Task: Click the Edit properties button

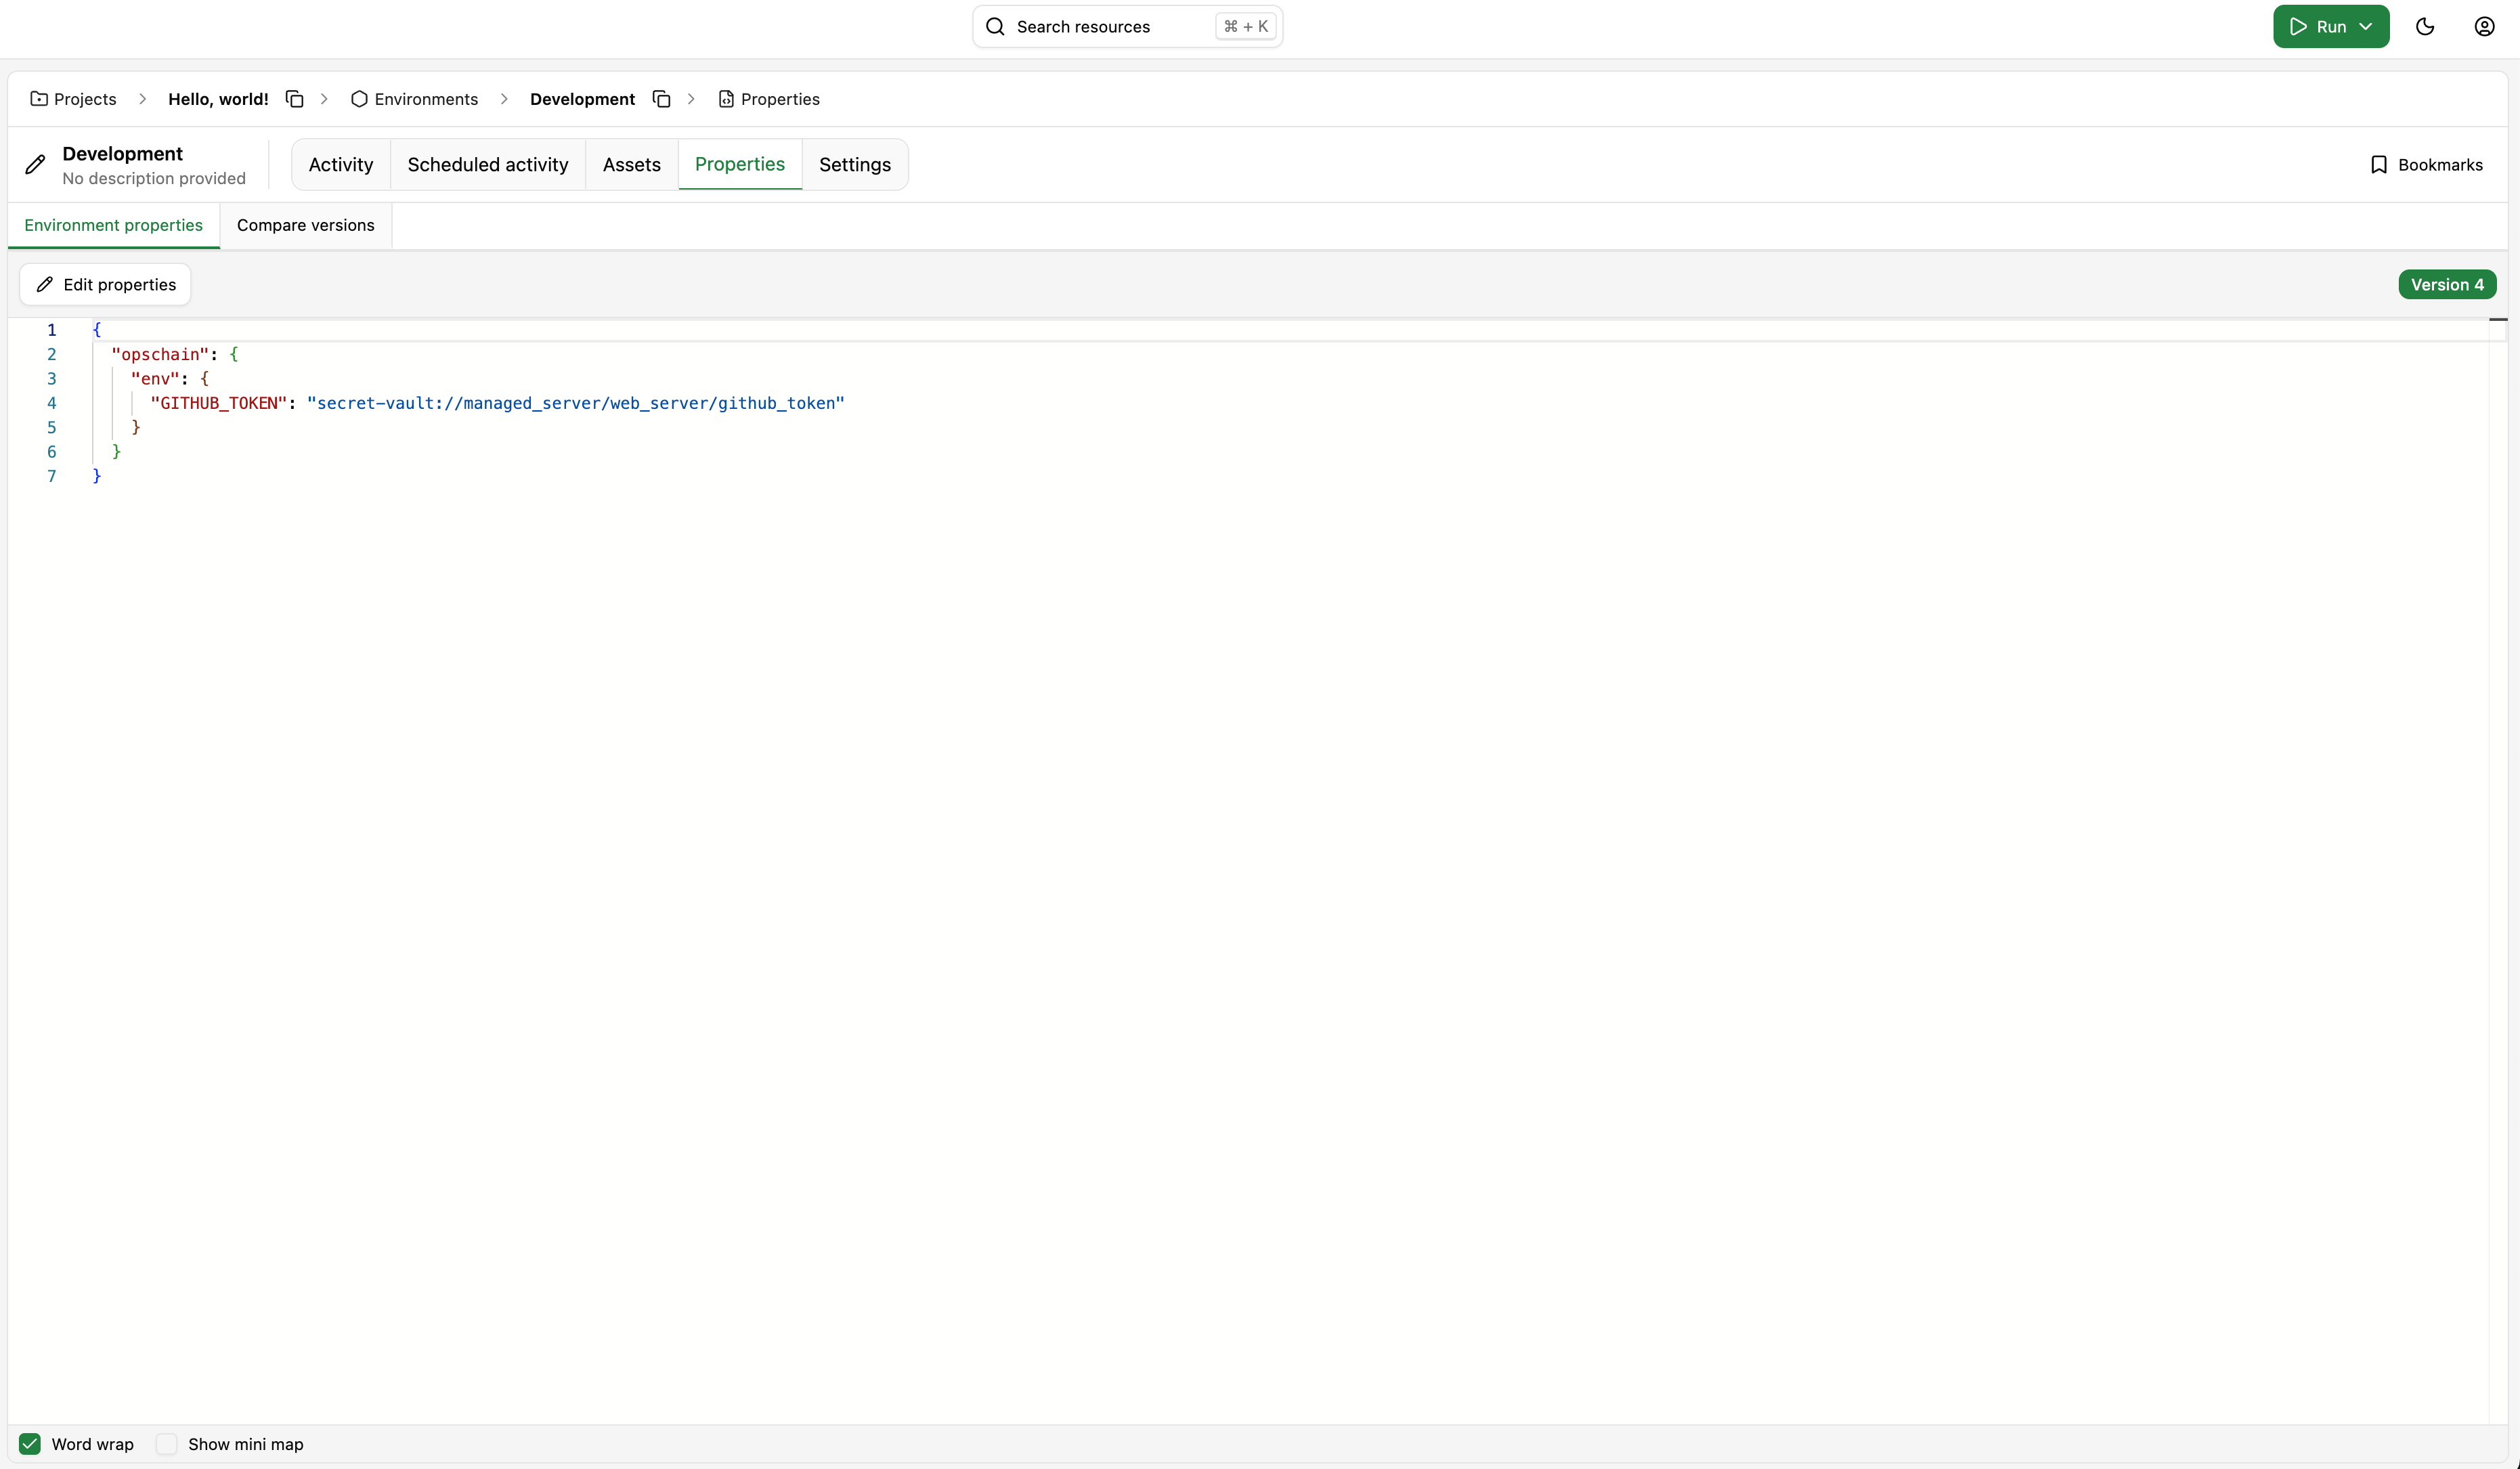Action: pos(104,284)
